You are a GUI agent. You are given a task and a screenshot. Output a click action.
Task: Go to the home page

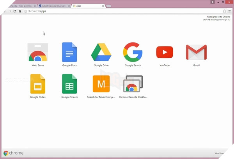point(20,11)
